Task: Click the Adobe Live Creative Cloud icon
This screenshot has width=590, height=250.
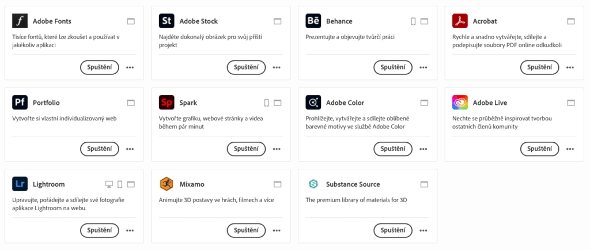Action: pyautogui.click(x=460, y=103)
